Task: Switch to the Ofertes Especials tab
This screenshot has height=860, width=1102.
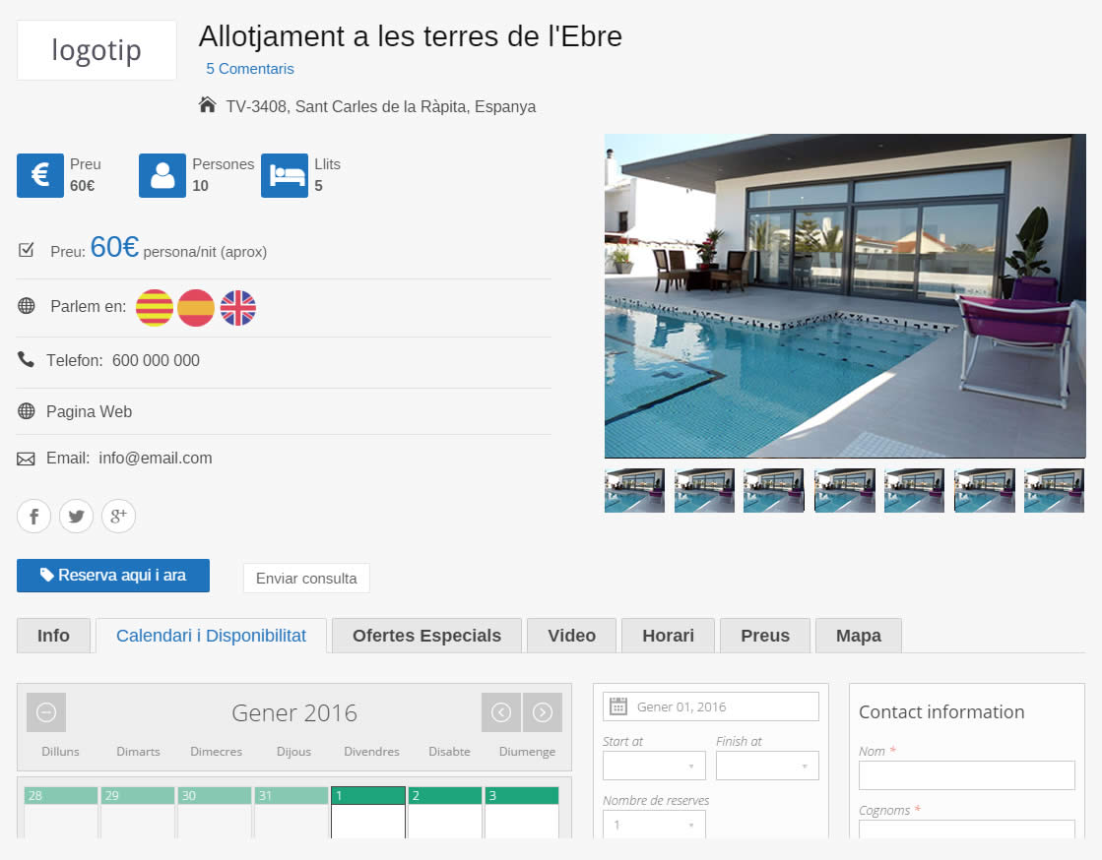Action: click(426, 636)
